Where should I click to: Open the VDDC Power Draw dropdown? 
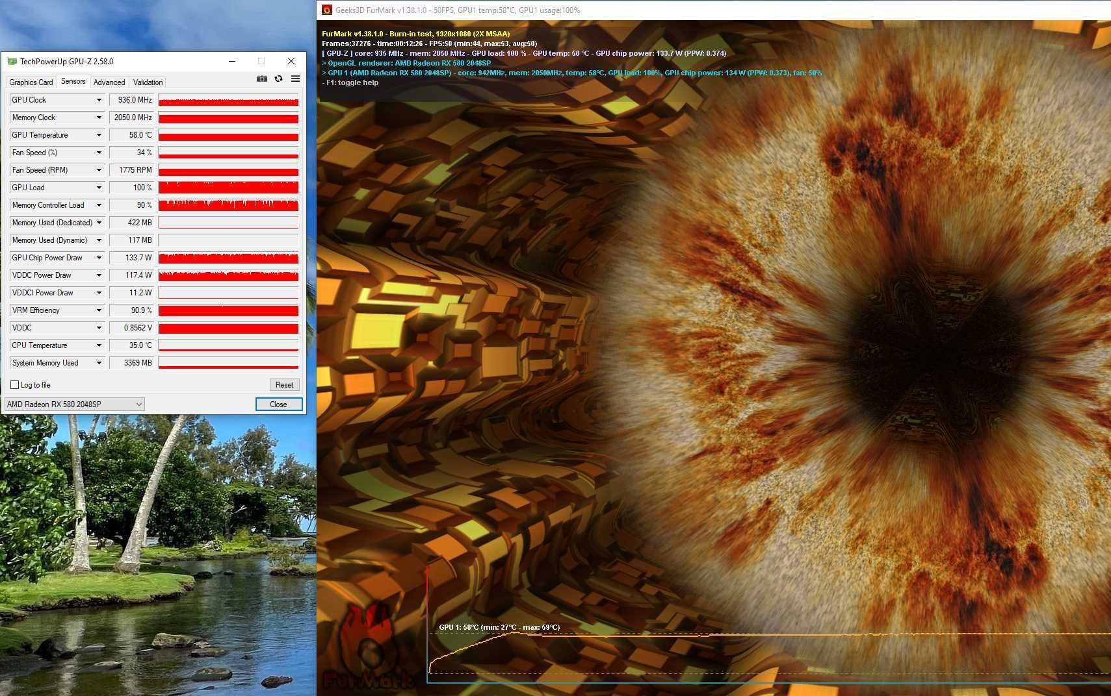pos(99,275)
